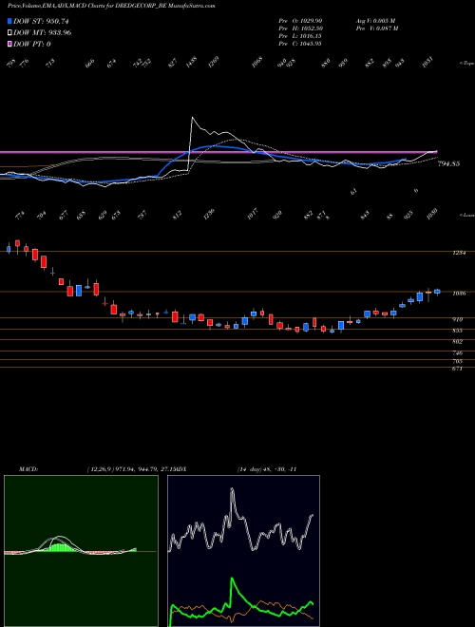The height and width of the screenshot is (627, 475).
Task: Click the white EMA line peak spike
Action: [192, 120]
